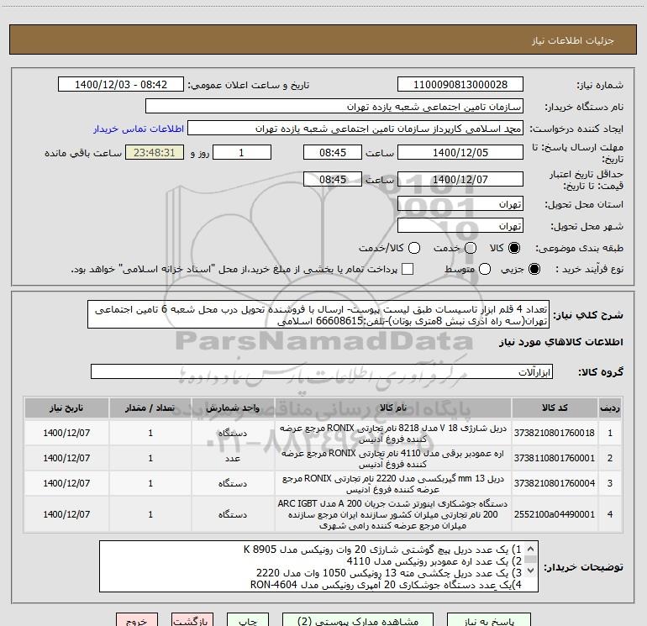647x626 pixels.
Task: Click the delivery province تهران field
Action: point(460,204)
